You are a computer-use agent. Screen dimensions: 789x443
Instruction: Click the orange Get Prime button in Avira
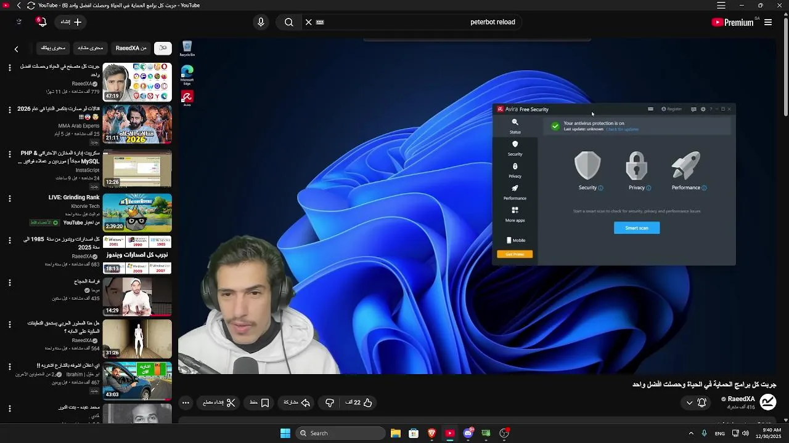click(x=515, y=254)
